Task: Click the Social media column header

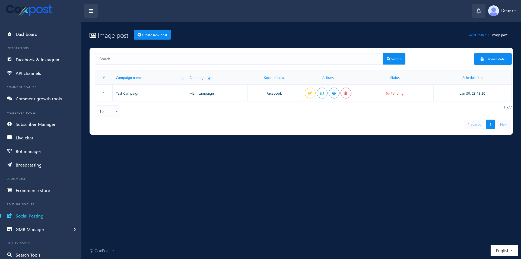Action: tap(274, 78)
